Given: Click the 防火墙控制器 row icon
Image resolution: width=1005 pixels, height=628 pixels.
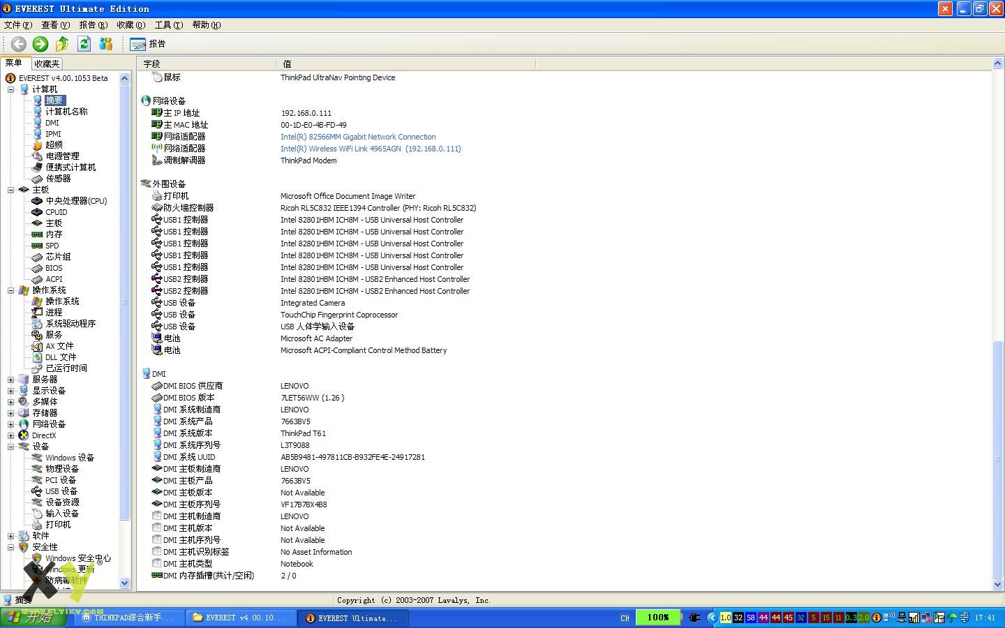Looking at the screenshot, I should coord(157,208).
